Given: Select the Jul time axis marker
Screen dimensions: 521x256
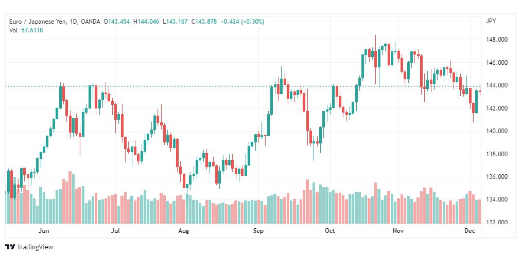Looking at the screenshot, I should point(115,231).
